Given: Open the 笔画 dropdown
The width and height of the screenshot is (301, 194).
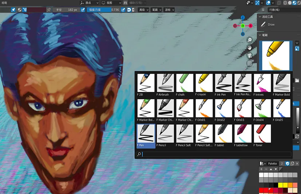Looking at the screenshot, I should point(157,10).
